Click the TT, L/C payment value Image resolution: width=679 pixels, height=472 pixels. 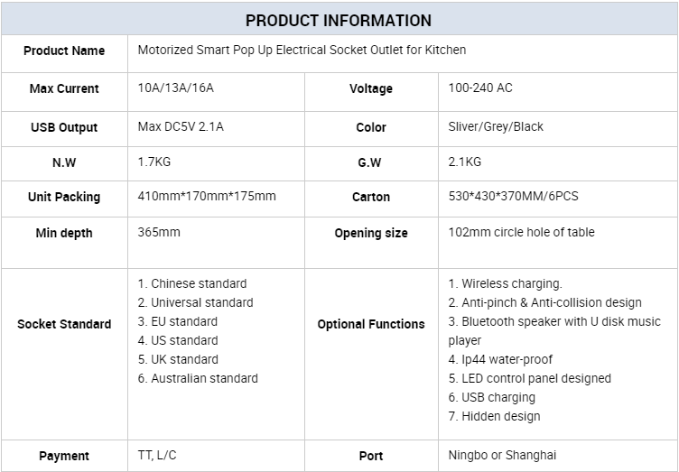[x=157, y=455]
